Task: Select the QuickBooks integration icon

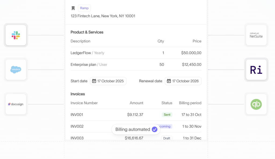Action: point(256,104)
